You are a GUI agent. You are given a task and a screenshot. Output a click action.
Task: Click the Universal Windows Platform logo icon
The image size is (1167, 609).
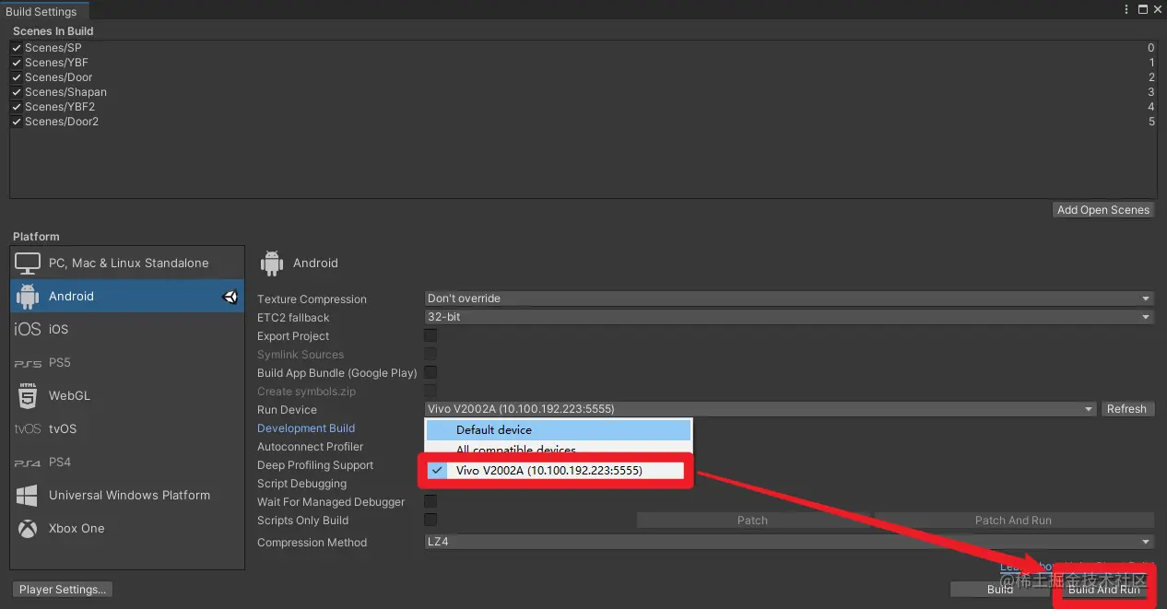28,495
